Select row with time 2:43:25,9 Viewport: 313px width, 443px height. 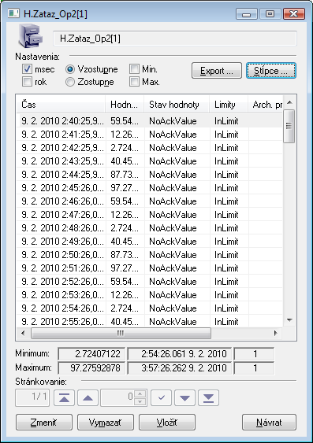(150, 161)
